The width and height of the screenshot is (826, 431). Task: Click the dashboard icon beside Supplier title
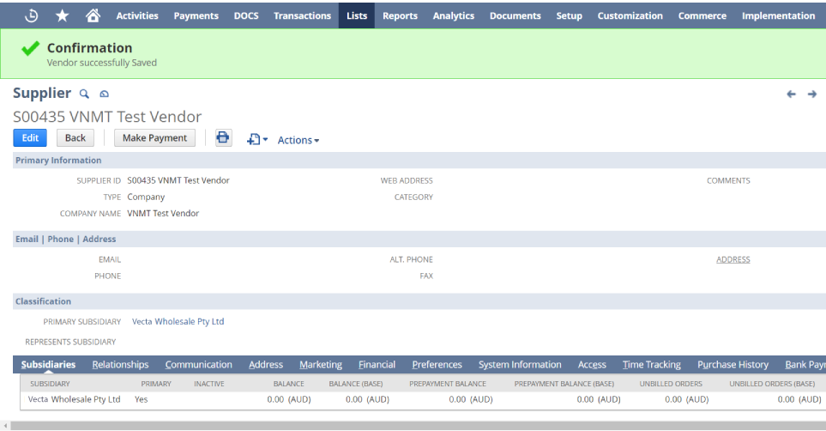[x=105, y=94]
